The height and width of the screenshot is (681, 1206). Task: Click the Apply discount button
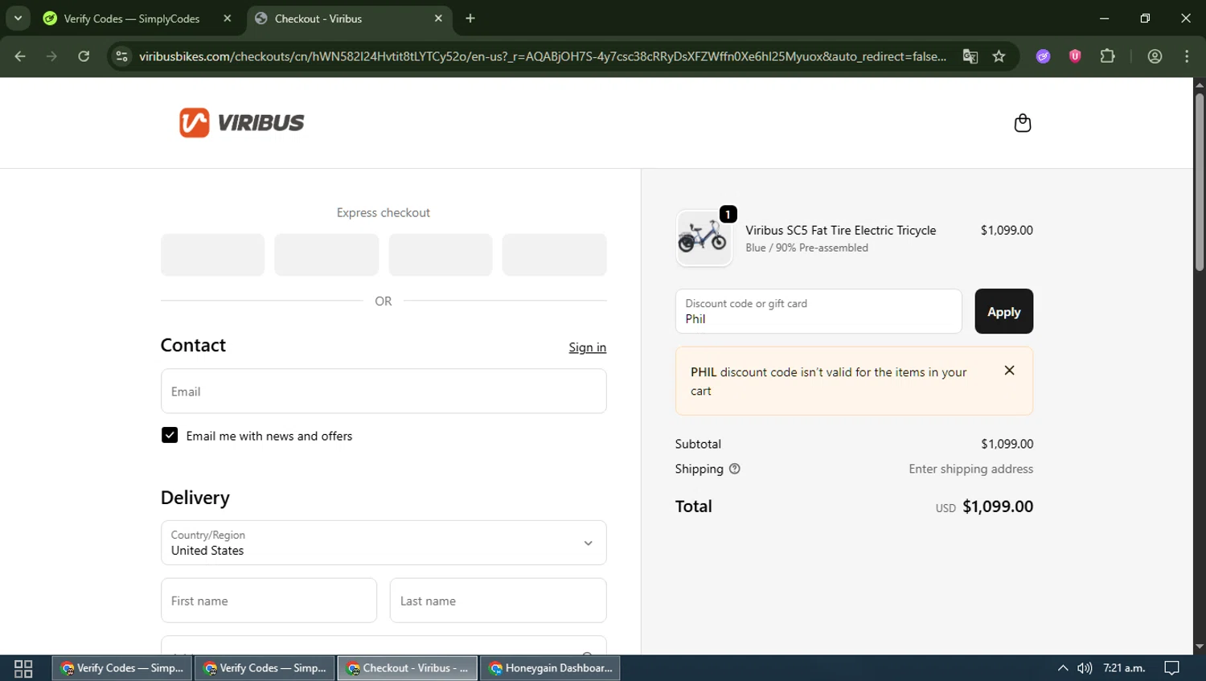pos(1003,311)
